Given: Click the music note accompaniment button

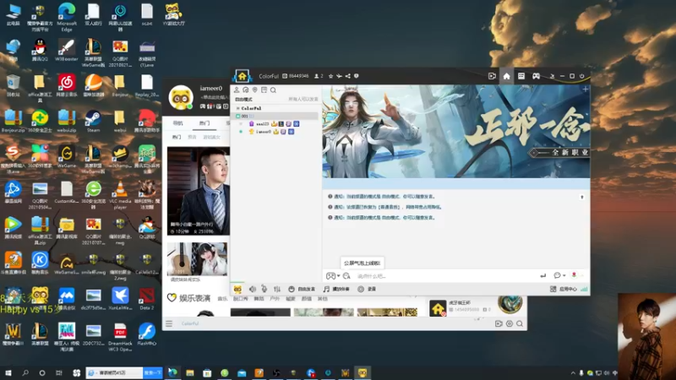Looking at the screenshot, I should point(335,289).
